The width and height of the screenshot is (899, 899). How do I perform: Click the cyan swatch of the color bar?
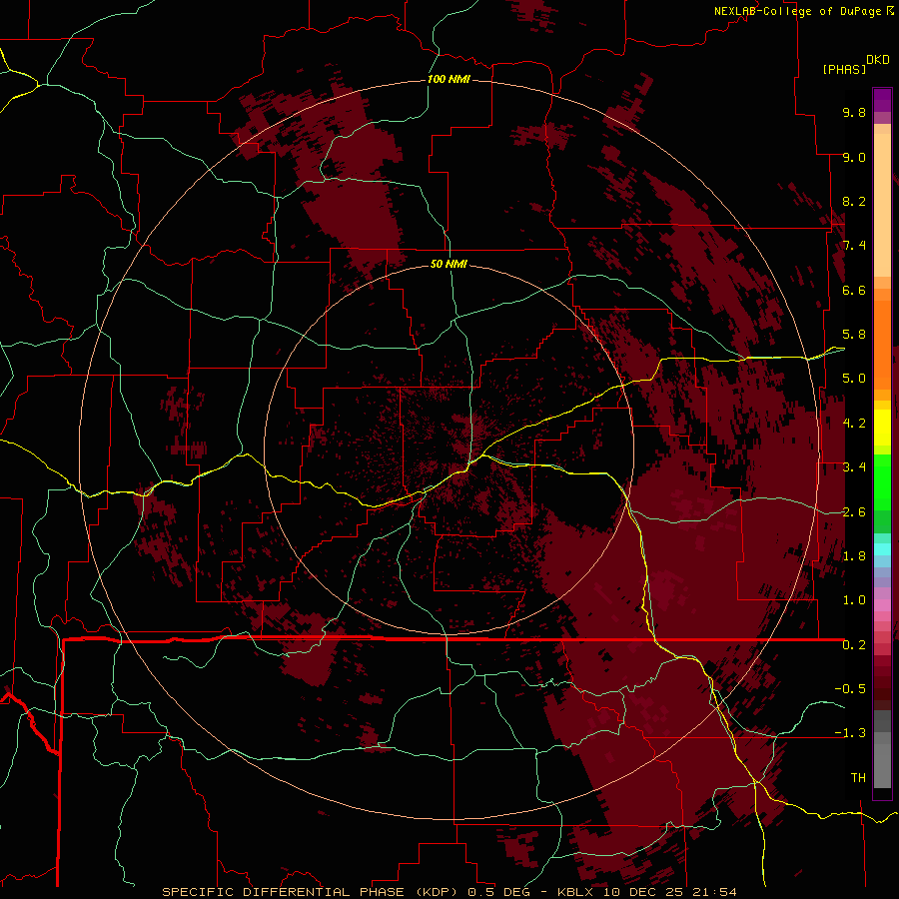coord(882,549)
